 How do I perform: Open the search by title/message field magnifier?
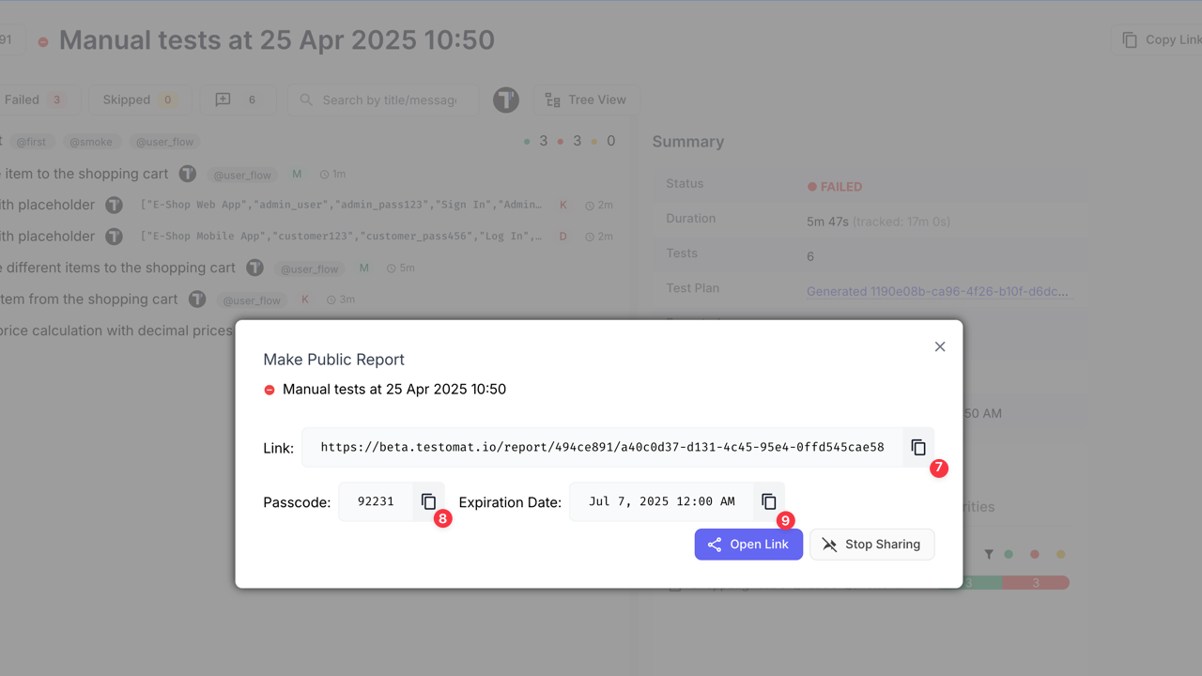305,100
